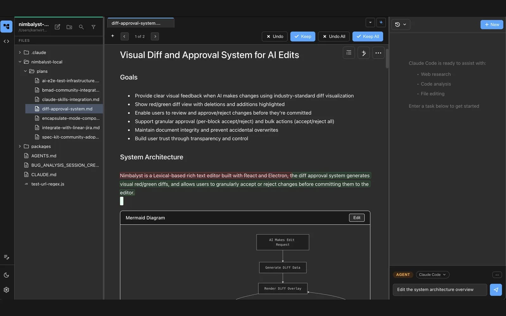This screenshot has height=316, width=506.
Task: Click the blue plus new tab icon
Action: click(381, 22)
